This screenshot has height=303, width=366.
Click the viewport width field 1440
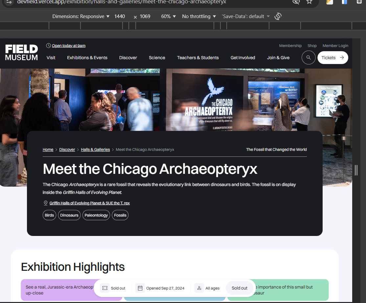tap(120, 16)
